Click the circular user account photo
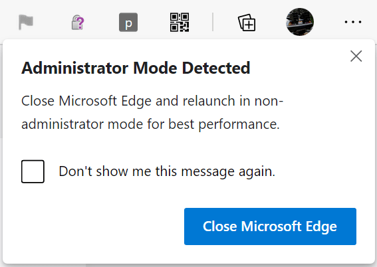 (x=300, y=22)
